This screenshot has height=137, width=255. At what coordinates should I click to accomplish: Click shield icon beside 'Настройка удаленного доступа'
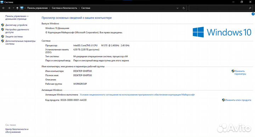[2, 30]
